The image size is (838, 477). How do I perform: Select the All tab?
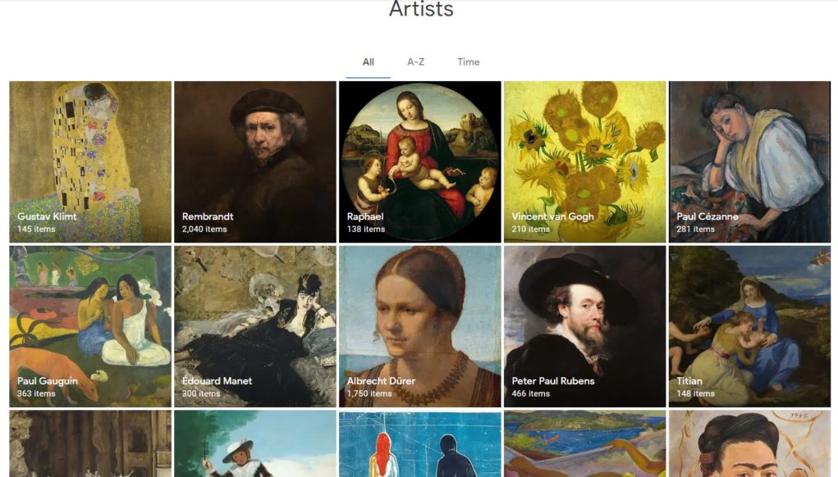point(369,62)
